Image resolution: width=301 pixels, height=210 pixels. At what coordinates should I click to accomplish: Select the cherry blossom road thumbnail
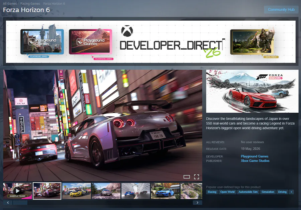(106, 191)
